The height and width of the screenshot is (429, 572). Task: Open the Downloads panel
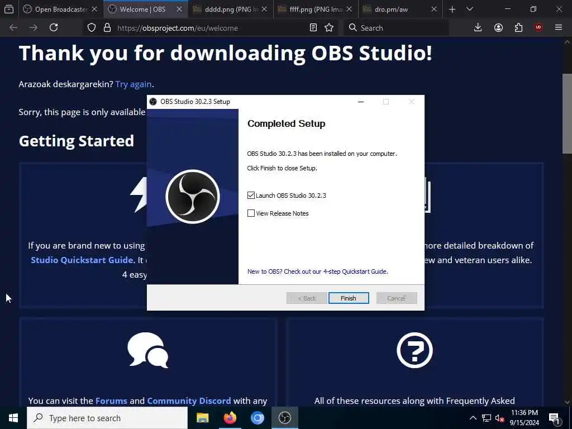pos(478,28)
